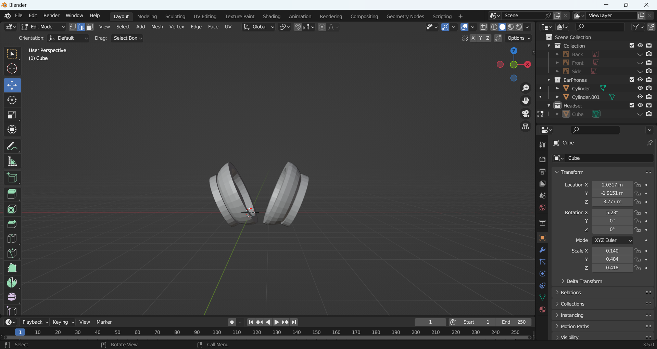Select the Annotate pencil tool
Viewport: 657px width, 349px height.
(12, 146)
